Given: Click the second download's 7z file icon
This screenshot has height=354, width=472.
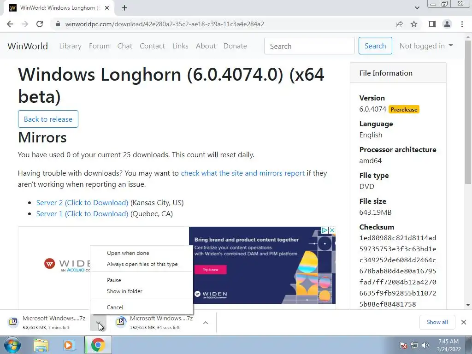Looking at the screenshot, I should click(120, 322).
